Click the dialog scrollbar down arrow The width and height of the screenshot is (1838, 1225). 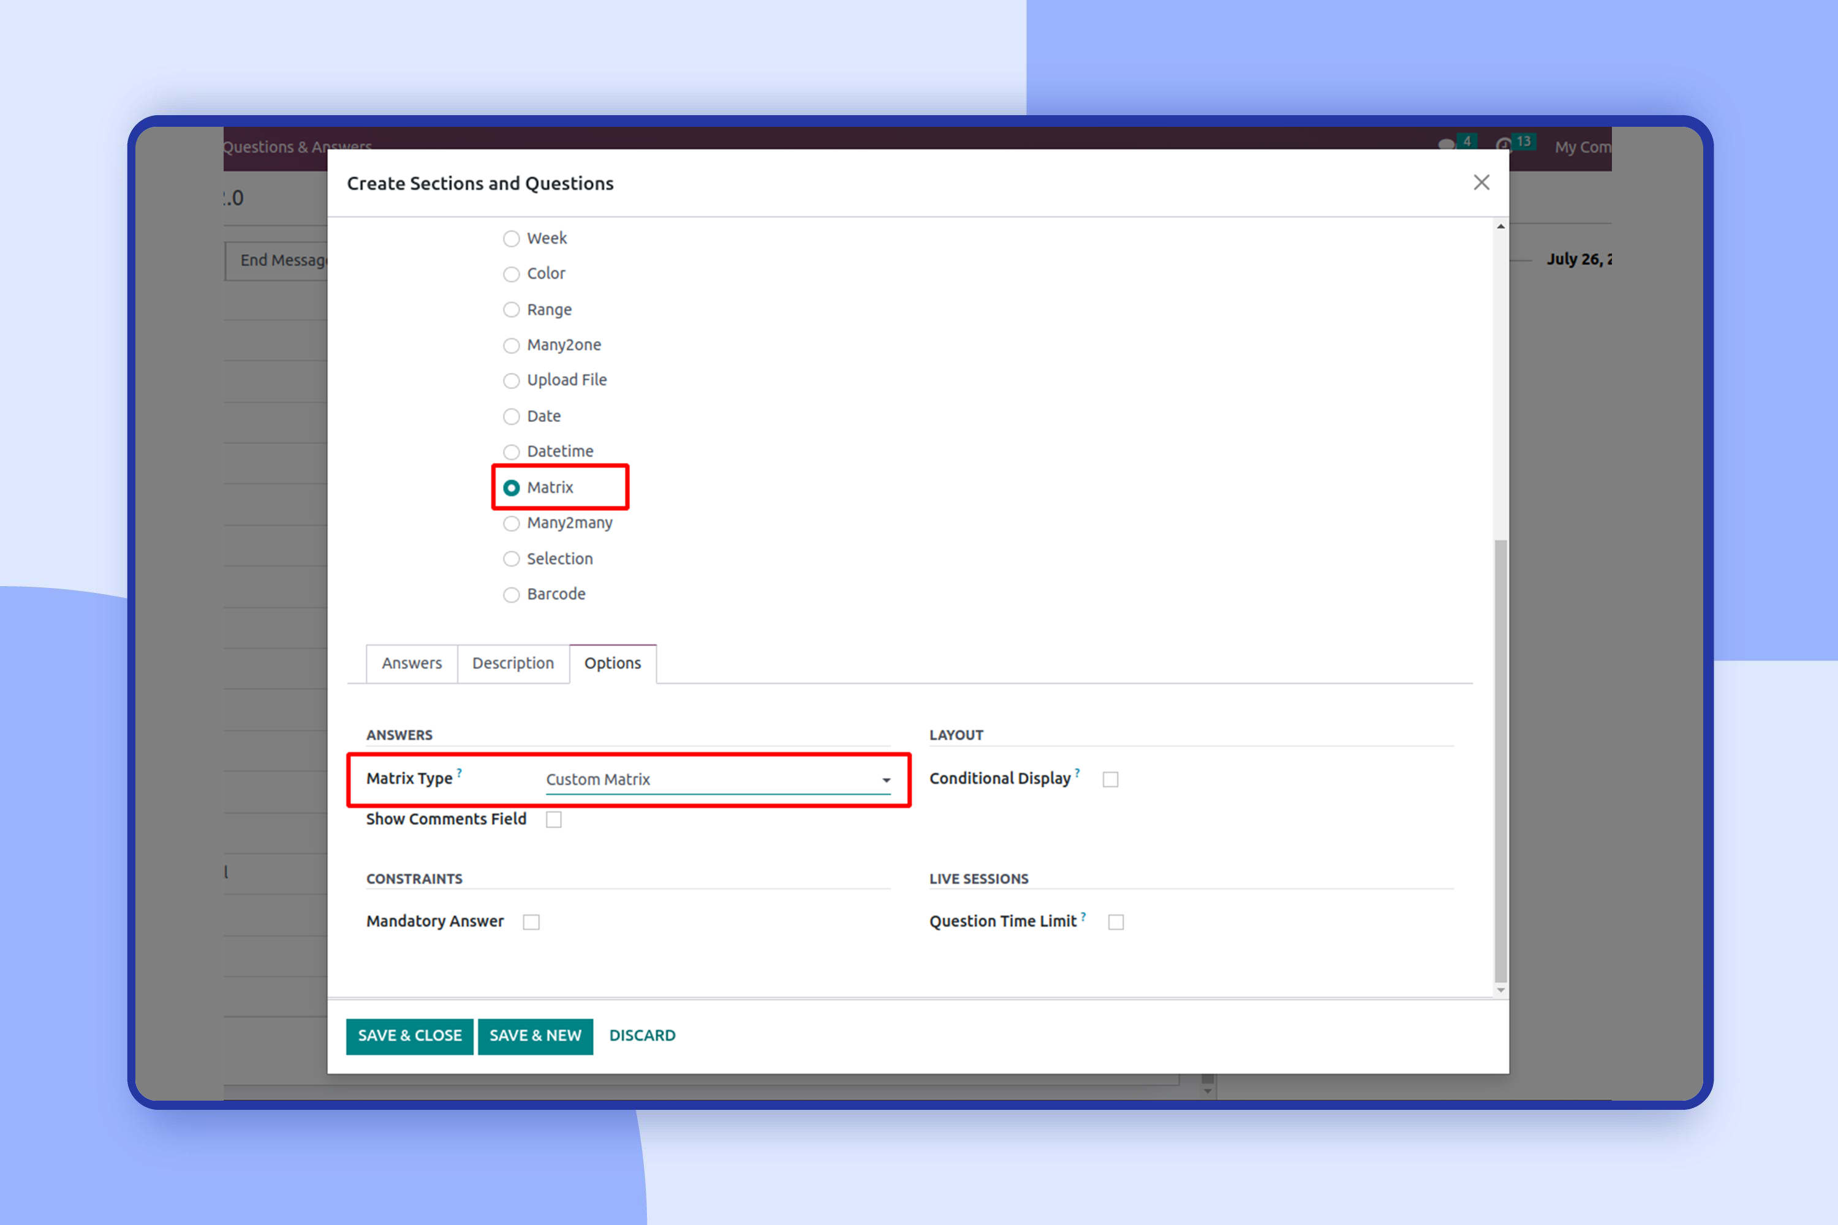coord(1500,990)
